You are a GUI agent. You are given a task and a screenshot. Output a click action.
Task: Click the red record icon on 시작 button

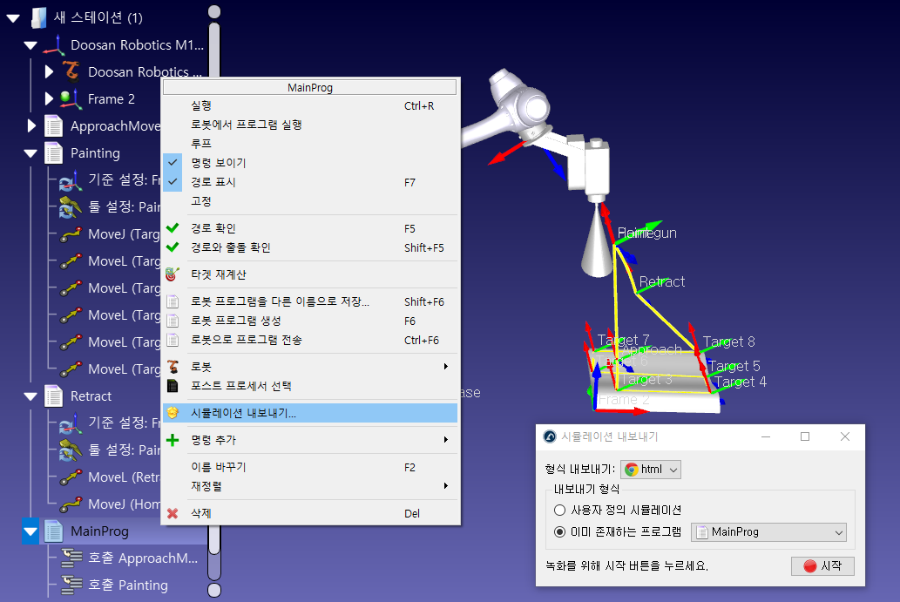(x=809, y=566)
